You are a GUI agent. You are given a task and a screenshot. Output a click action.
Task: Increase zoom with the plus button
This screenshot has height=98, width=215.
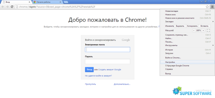click(203, 31)
